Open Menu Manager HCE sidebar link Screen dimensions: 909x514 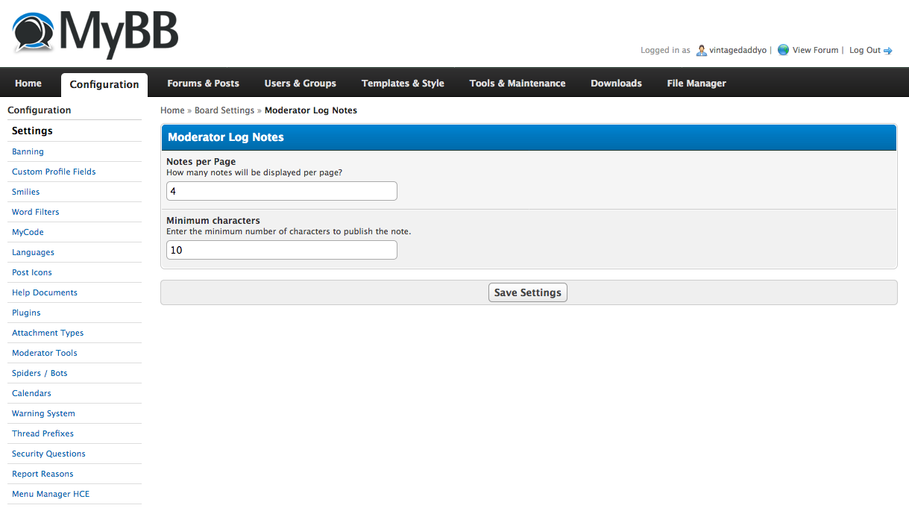(x=51, y=494)
